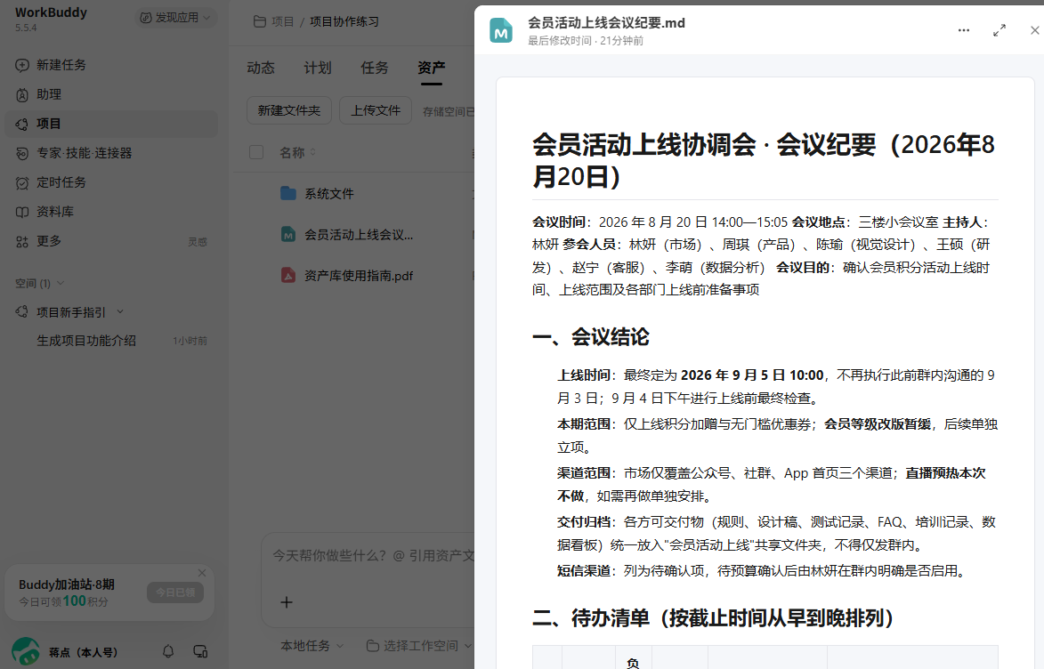Open the 选择工作空间 dropdown

[419, 646]
